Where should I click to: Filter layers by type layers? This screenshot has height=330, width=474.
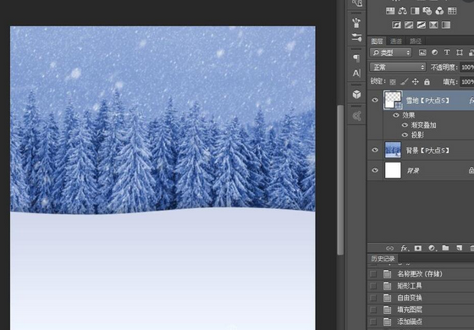tap(447, 52)
